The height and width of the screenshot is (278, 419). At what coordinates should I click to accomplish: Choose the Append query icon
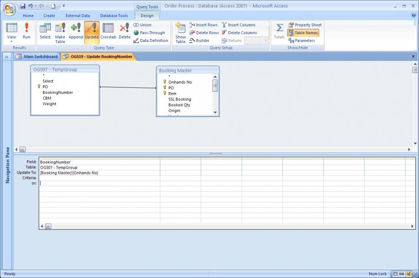(x=76, y=32)
